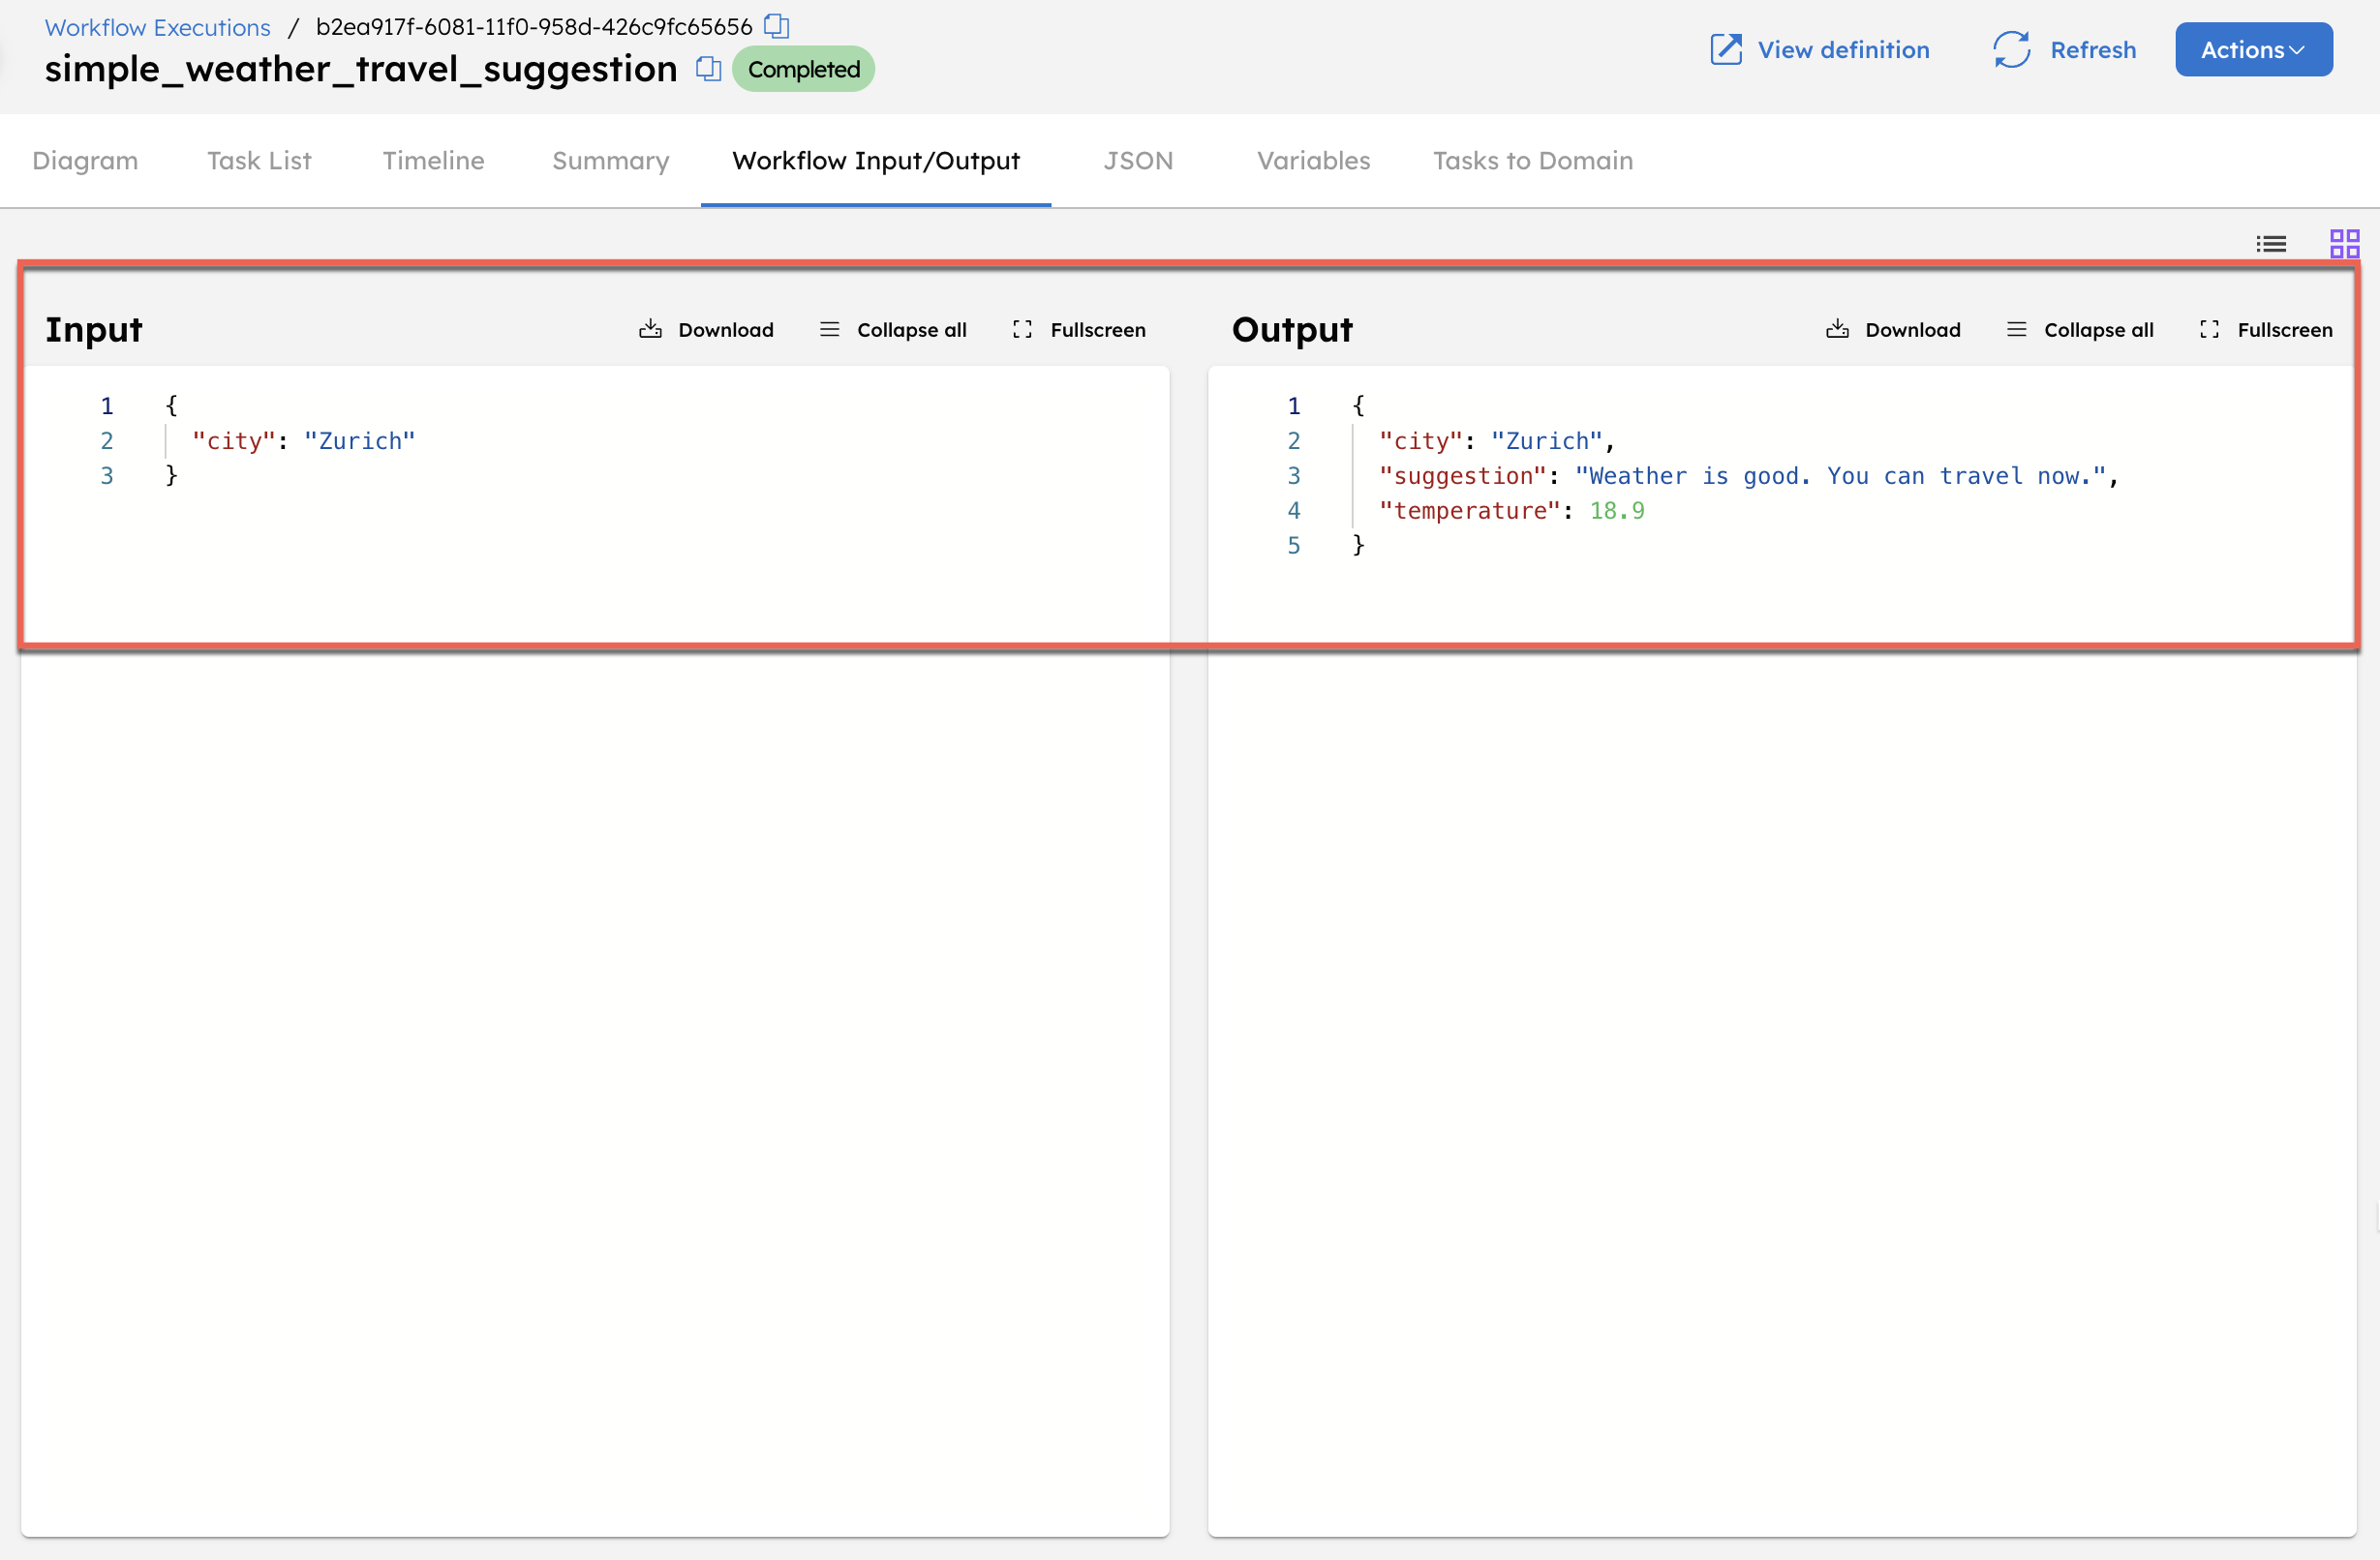Click the Output panel Download icon
The width and height of the screenshot is (2380, 1560).
[x=1837, y=329]
